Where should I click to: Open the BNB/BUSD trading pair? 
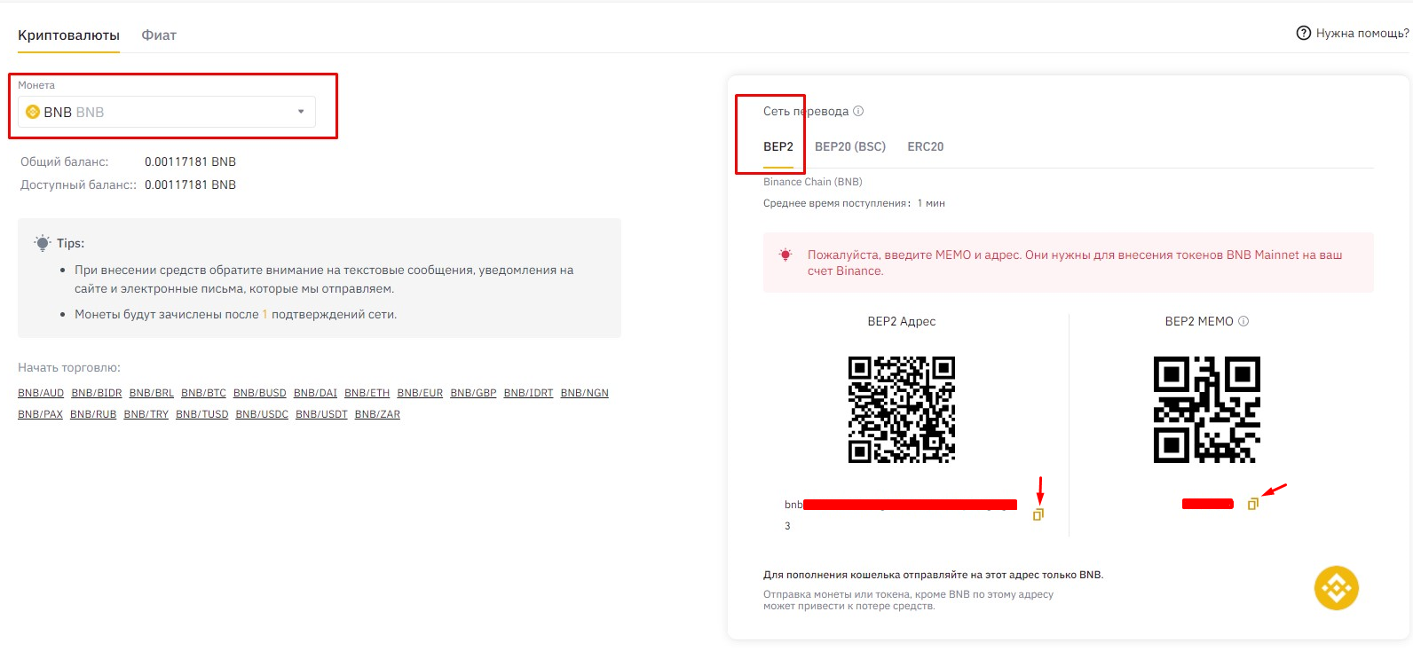click(260, 393)
